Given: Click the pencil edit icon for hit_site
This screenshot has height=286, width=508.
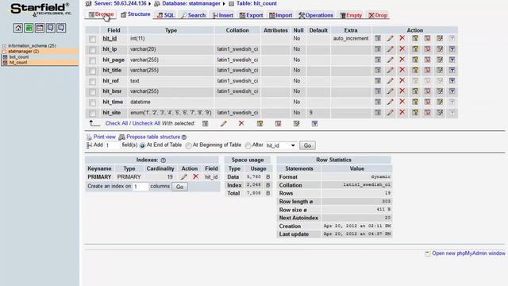Looking at the screenshot, I should 390,113.
